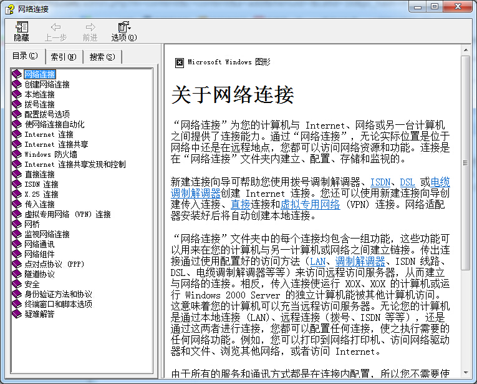Click book icon beside 疑难解答
Image resolution: width=477 pixels, height=384 pixels.
click(x=17, y=314)
